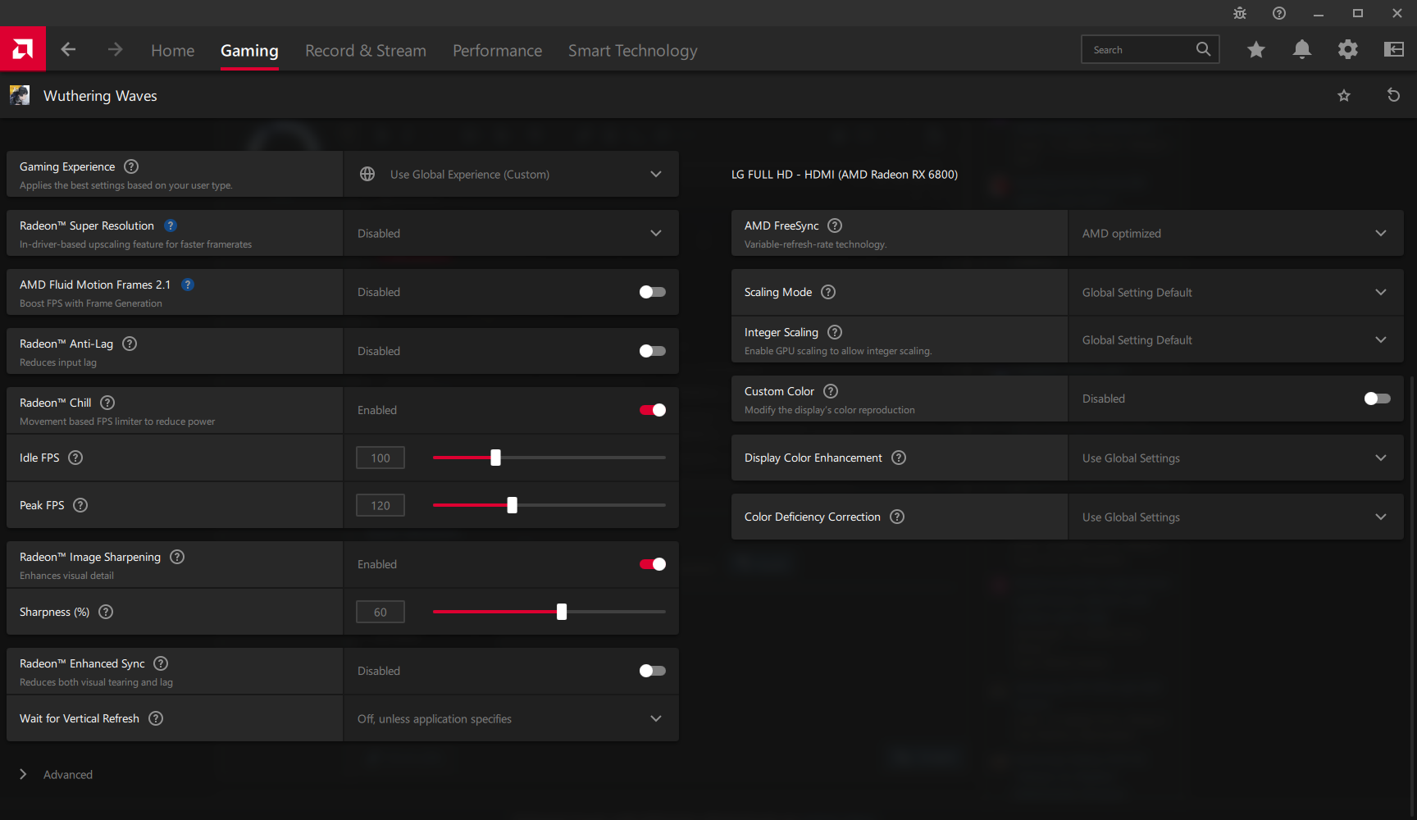1417x820 pixels.
Task: Open the AMD FreeSync dropdown
Action: click(1235, 234)
